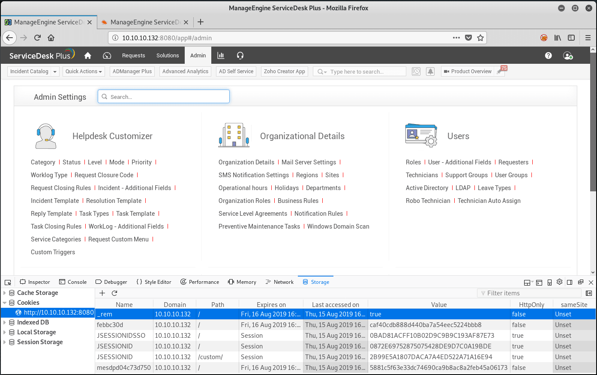Screen dimensions: 597x375
Task: Click the NoScript extension icon
Action: (x=544, y=38)
